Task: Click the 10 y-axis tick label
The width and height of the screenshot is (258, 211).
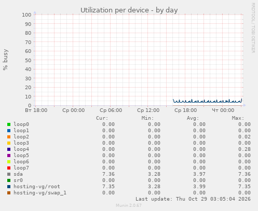Action: coord(28,96)
